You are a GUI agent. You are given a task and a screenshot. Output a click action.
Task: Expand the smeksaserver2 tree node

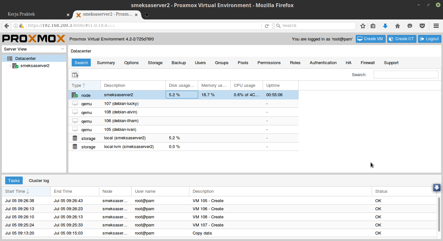pos(10,66)
